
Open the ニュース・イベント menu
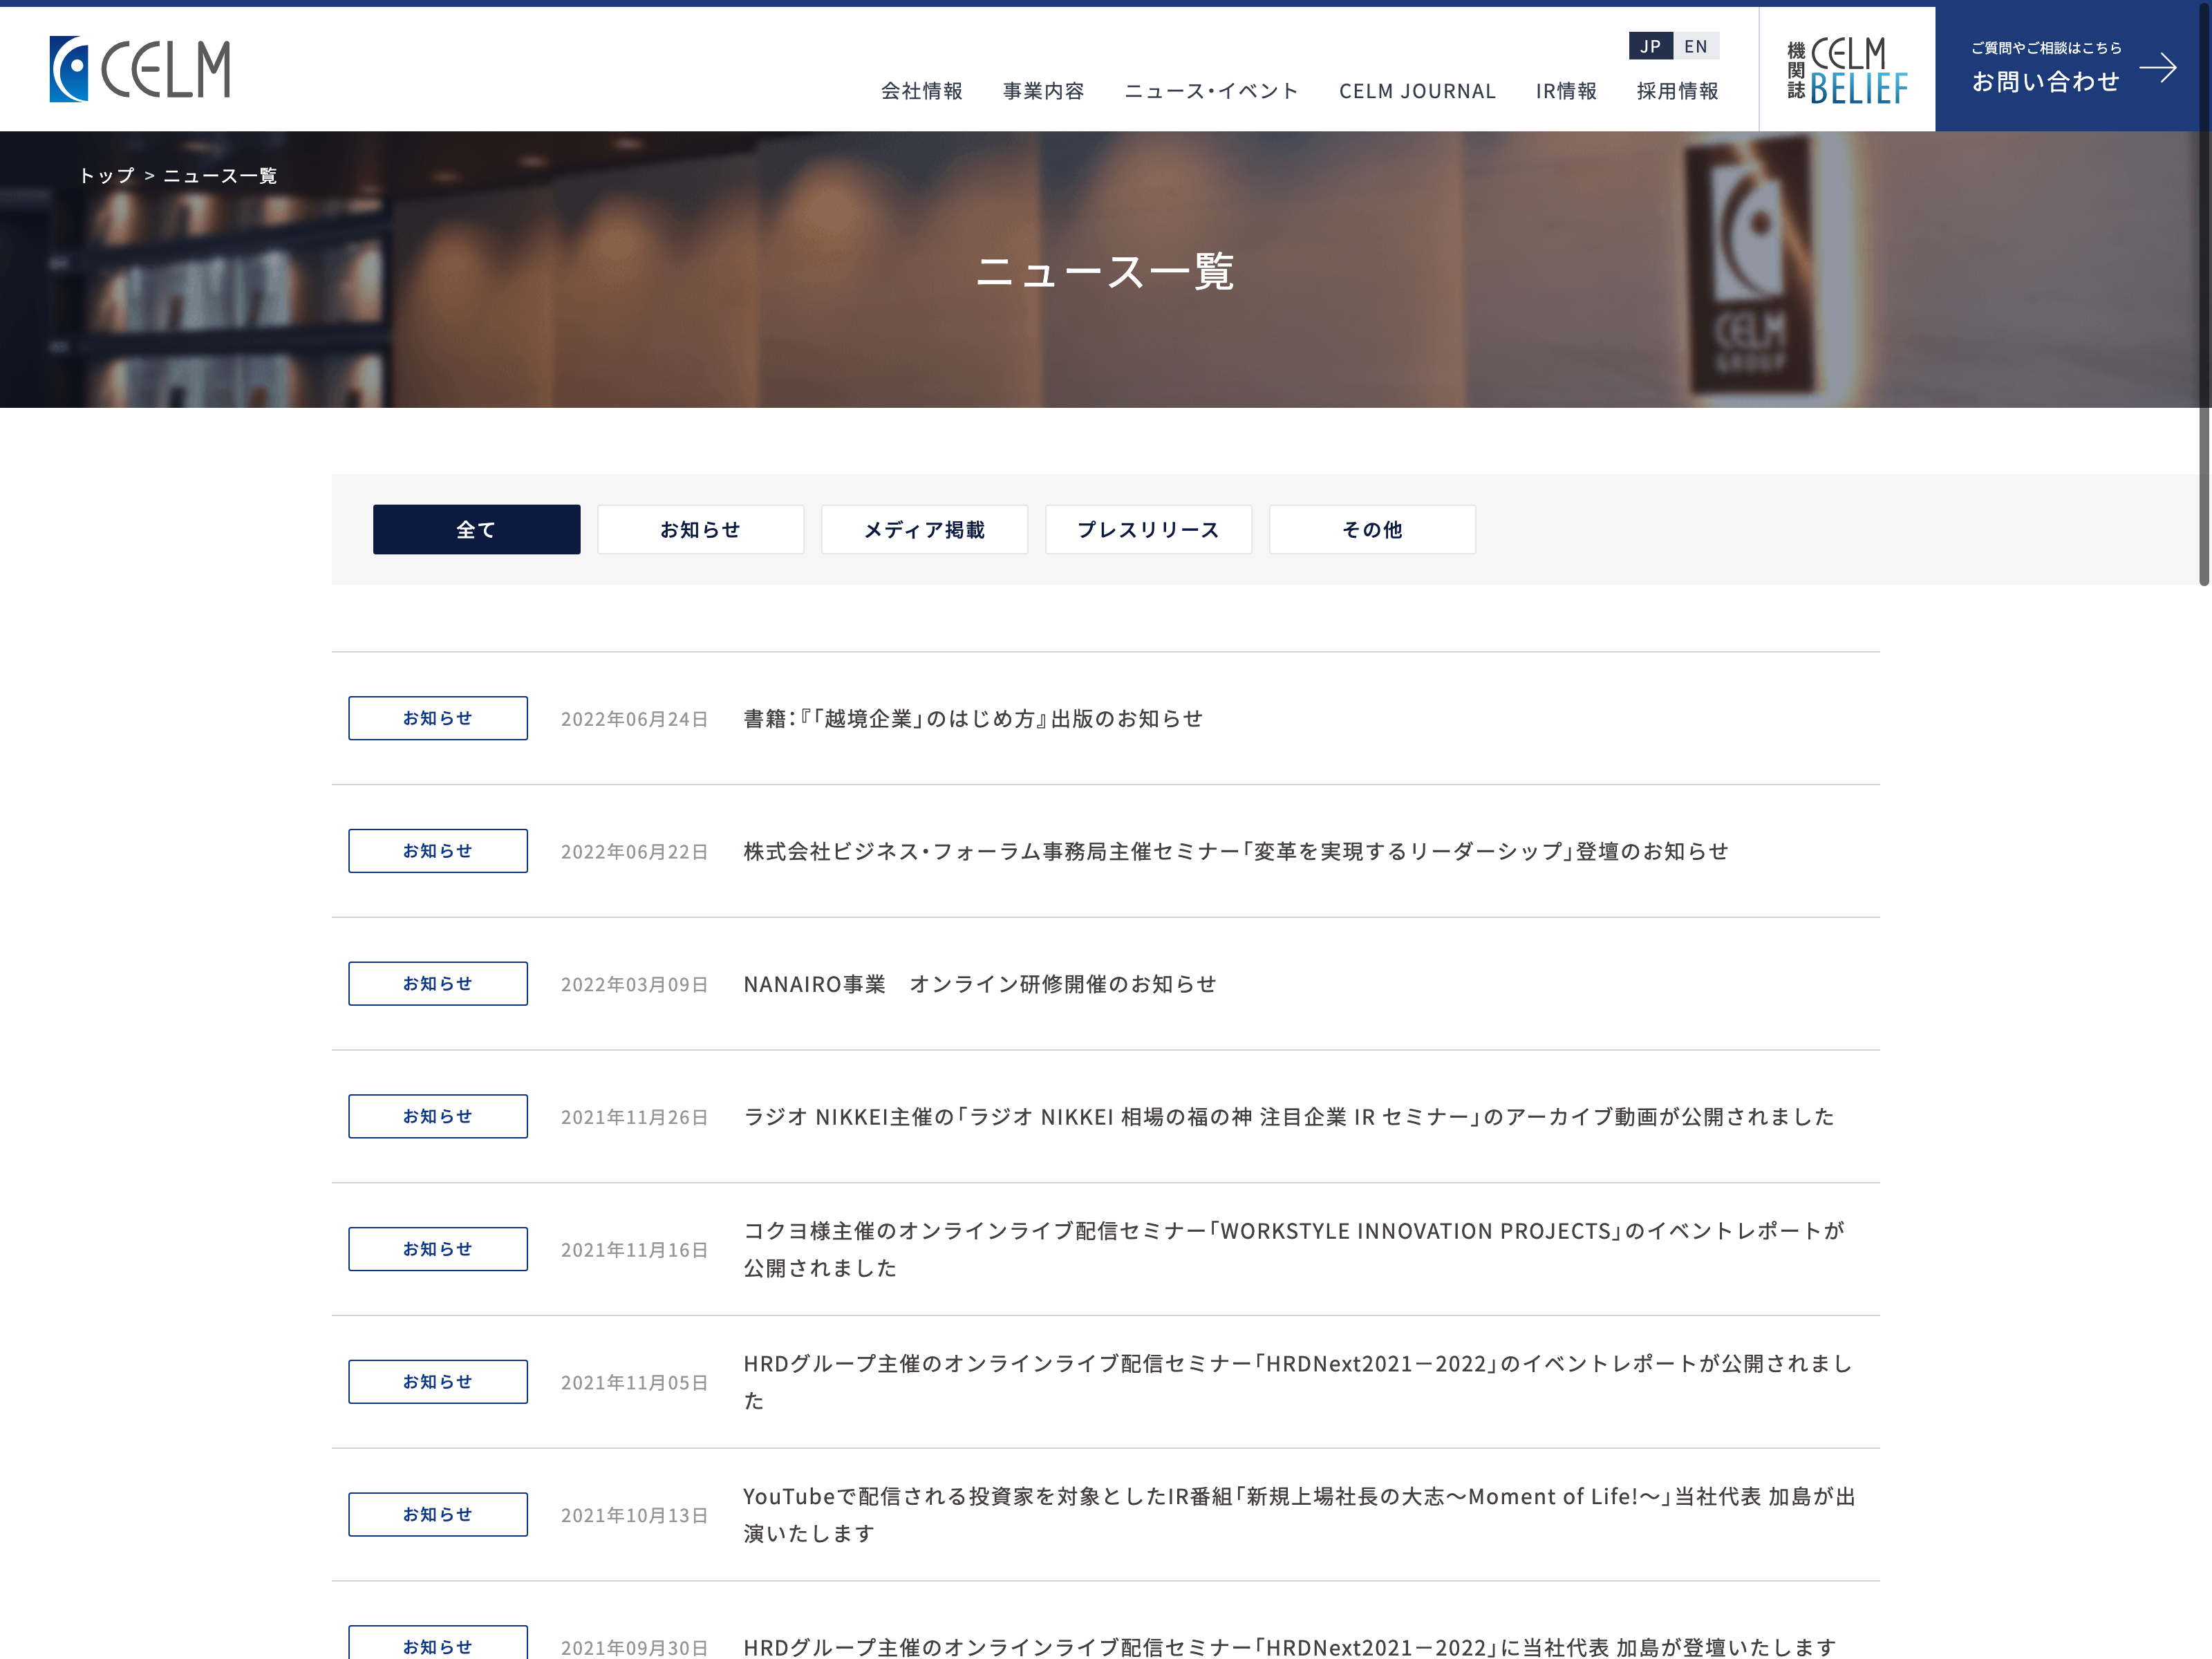point(1211,91)
